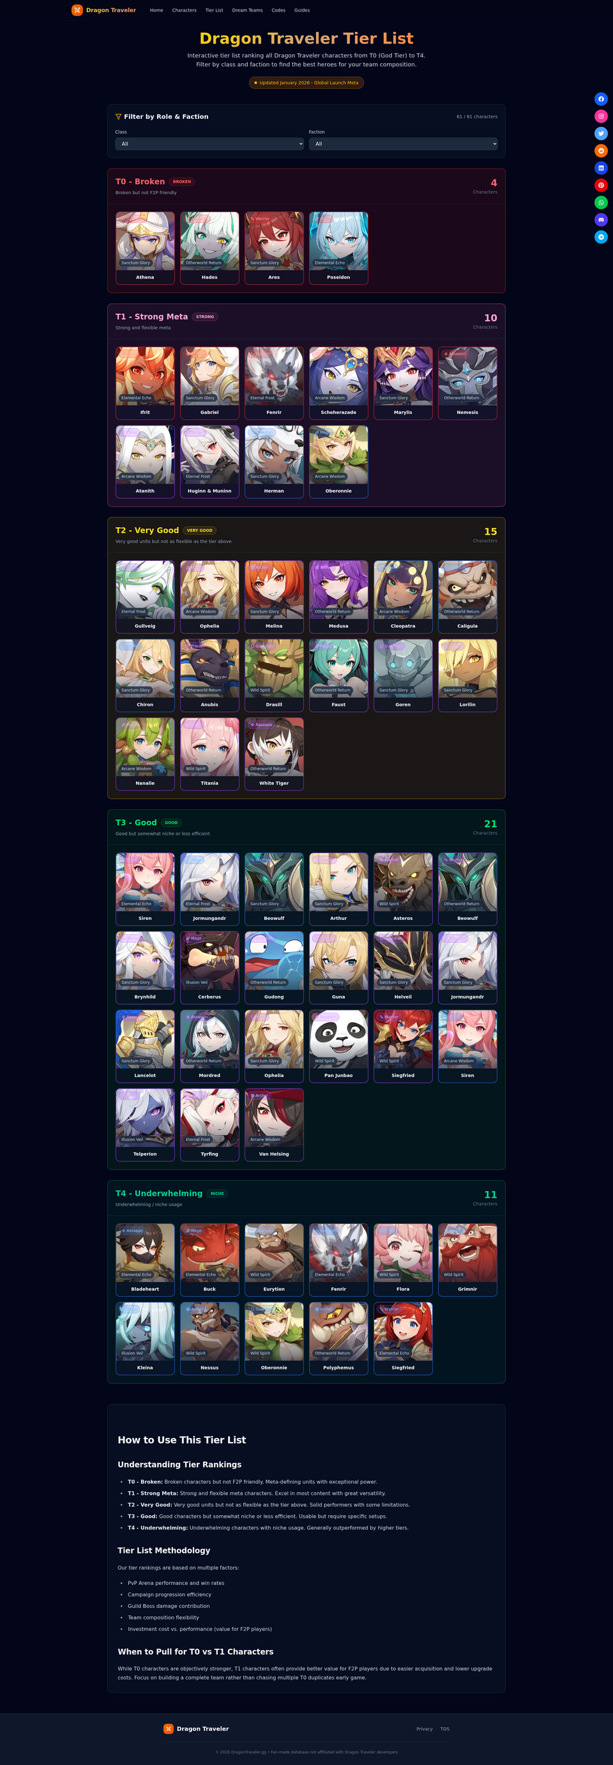Viewport: 613px width, 1765px height.
Task: Open the Guides nav link
Action: (x=302, y=10)
